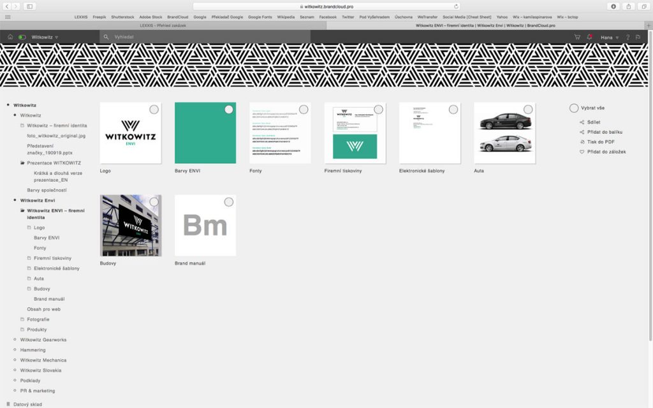Expand the Podklady tree node
Screen dimensions: 653x408
tap(15, 380)
